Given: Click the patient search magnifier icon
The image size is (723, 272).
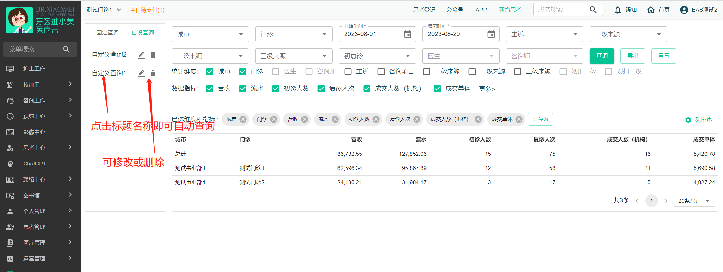Looking at the screenshot, I should tap(593, 10).
